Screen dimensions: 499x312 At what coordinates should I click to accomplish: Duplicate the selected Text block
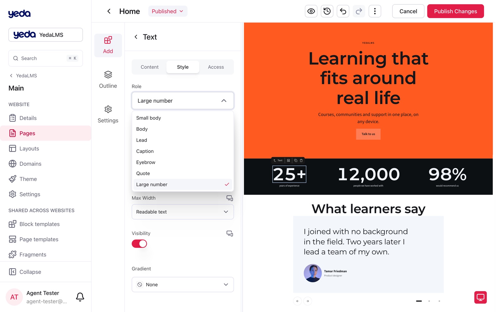(295, 160)
